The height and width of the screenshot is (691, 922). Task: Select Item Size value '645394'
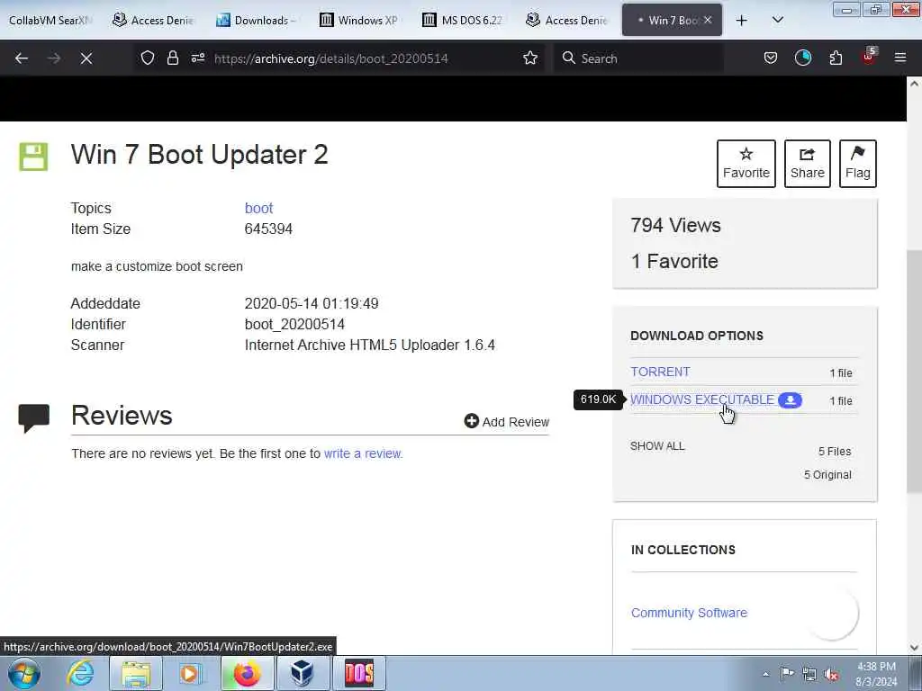[x=268, y=229]
